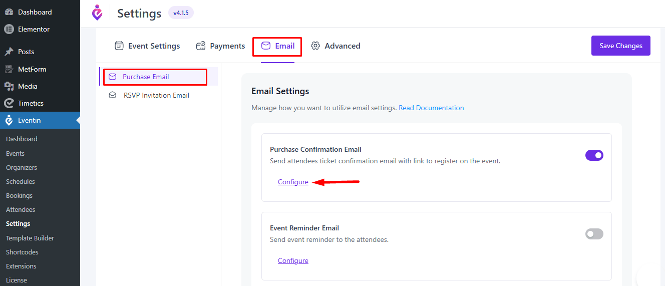
Task: Click the RSVP Invitation Email envelope icon
Action: coord(113,95)
